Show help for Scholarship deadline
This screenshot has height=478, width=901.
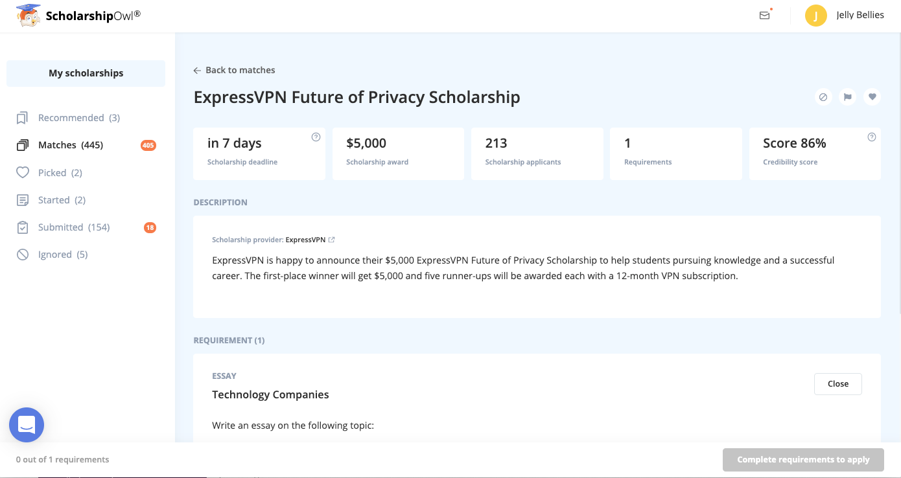(316, 137)
